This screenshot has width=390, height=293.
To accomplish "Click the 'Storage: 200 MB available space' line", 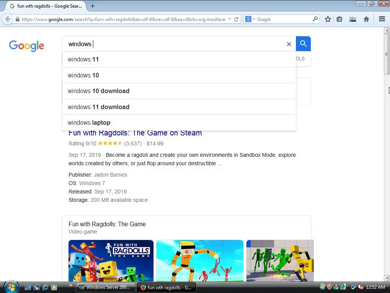I will coord(108,200).
